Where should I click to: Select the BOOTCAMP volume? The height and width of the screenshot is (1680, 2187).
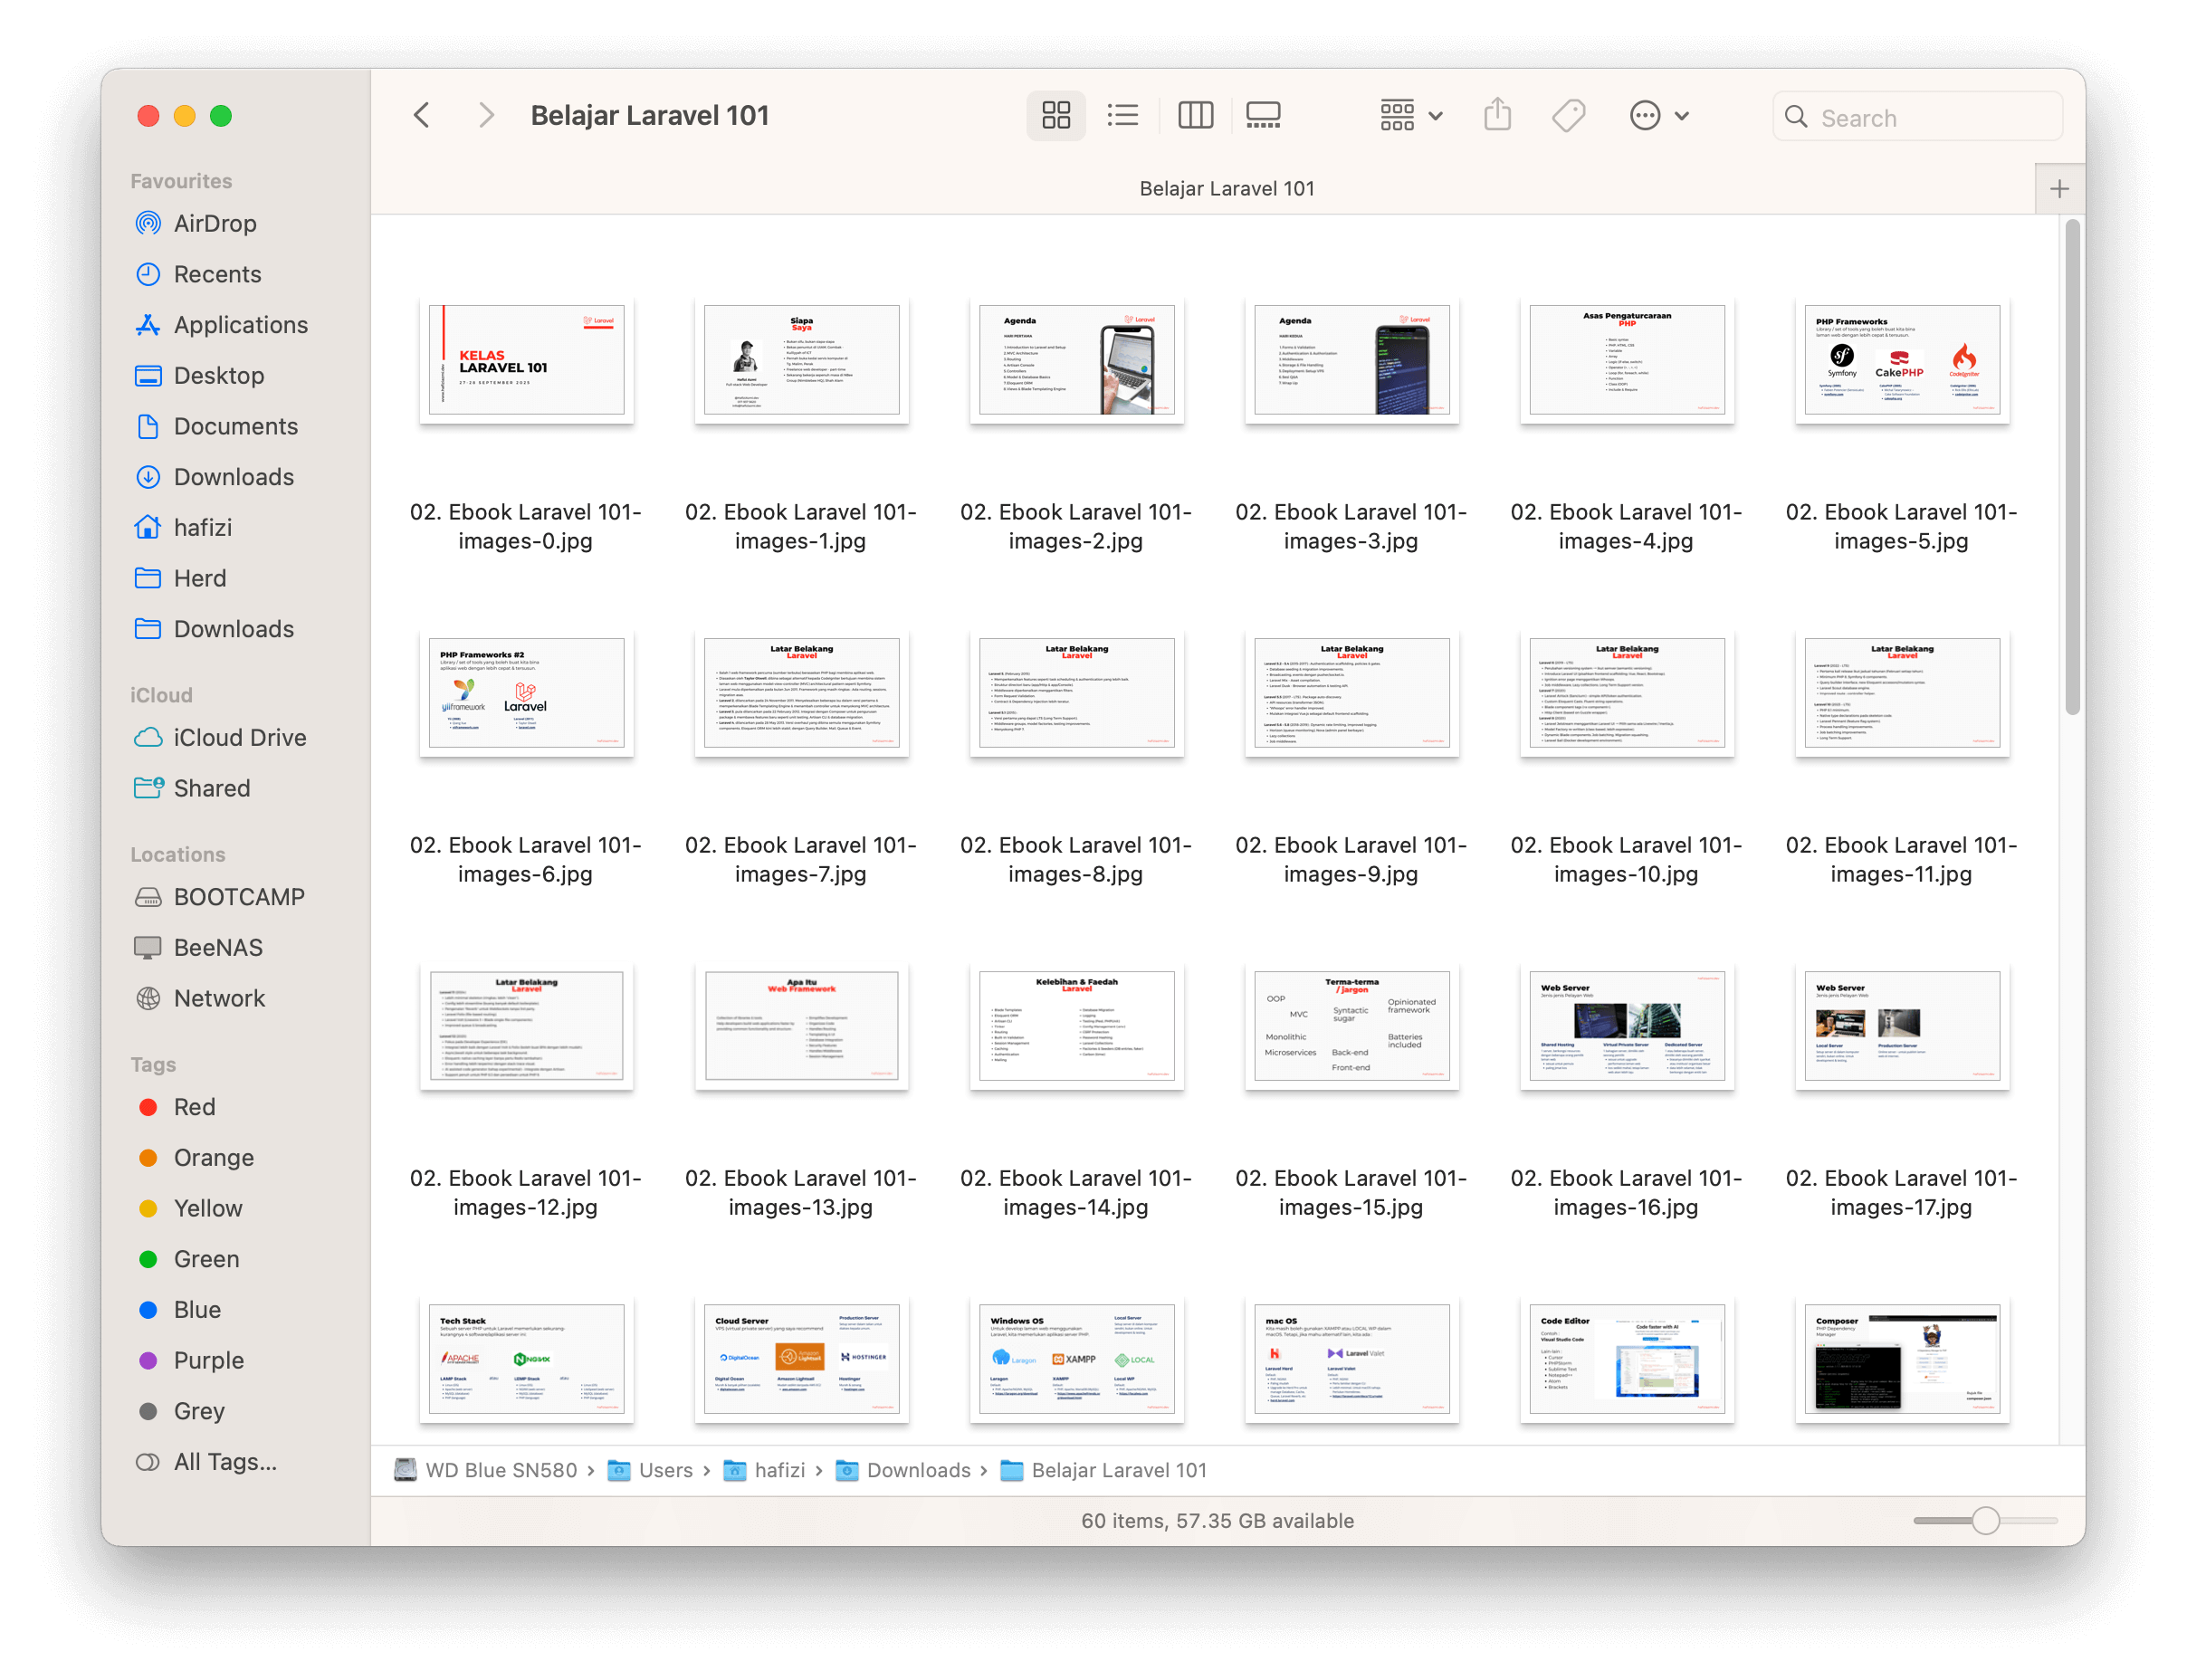tap(238, 897)
